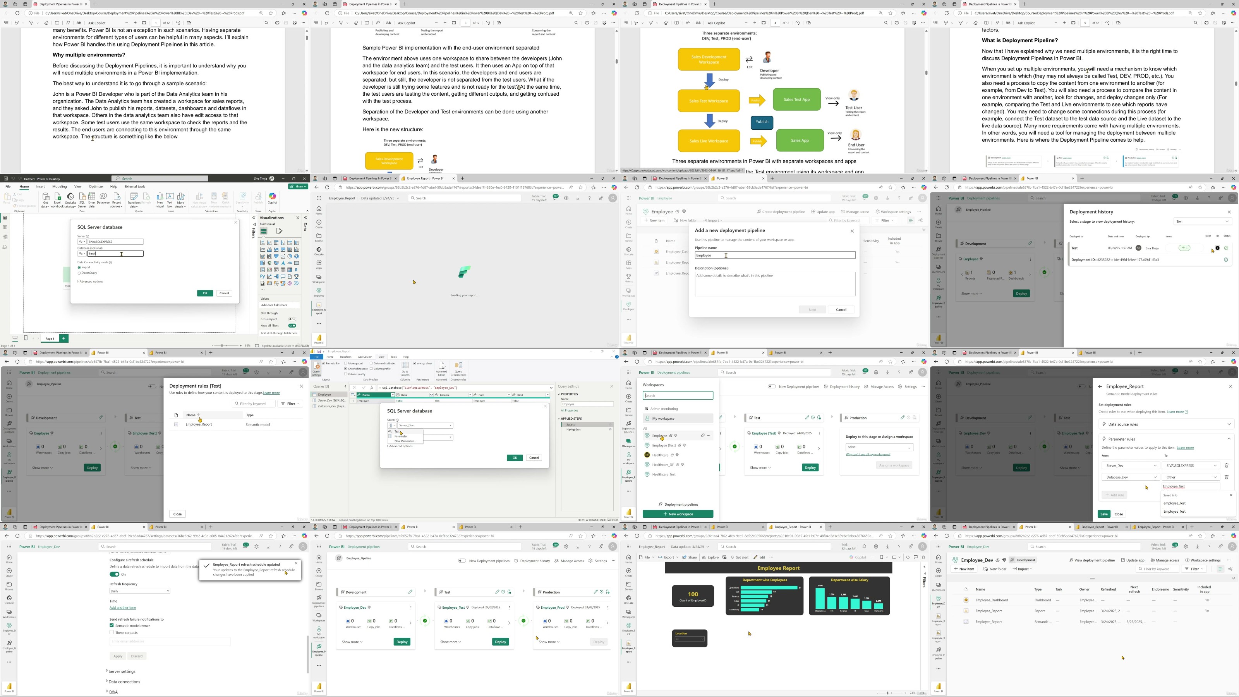Cancel the Add a new deployment pipeline dialog
Image resolution: width=1239 pixels, height=697 pixels.
click(x=841, y=309)
